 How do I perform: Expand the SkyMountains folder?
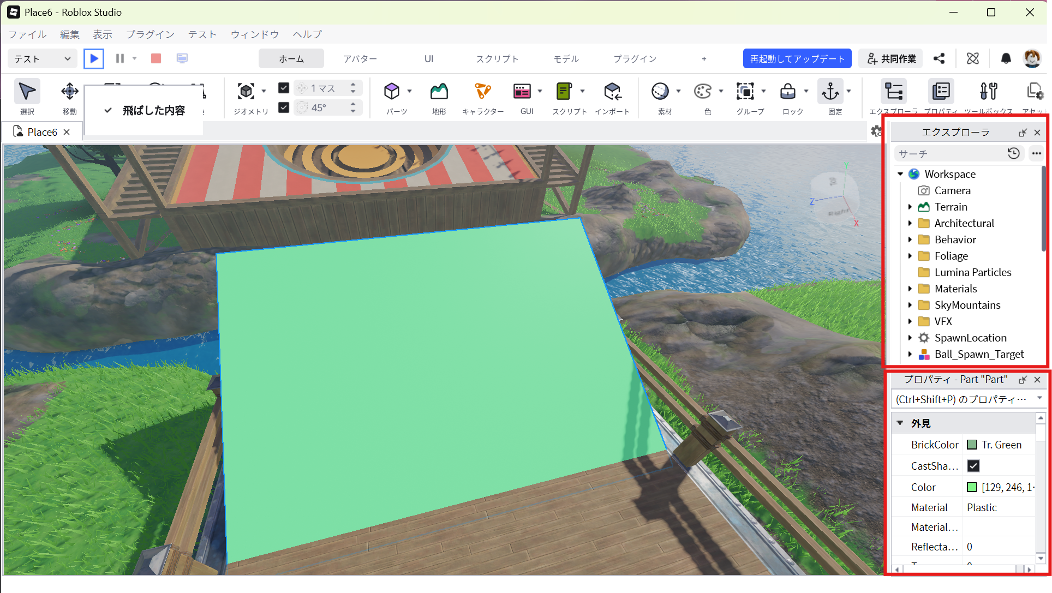[x=910, y=305]
